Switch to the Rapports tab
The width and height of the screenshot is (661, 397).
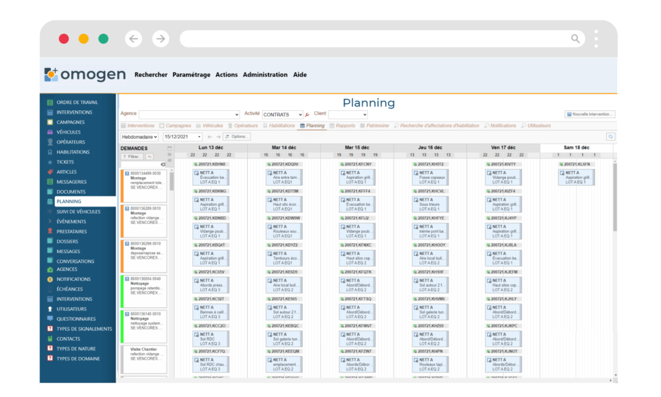point(342,126)
